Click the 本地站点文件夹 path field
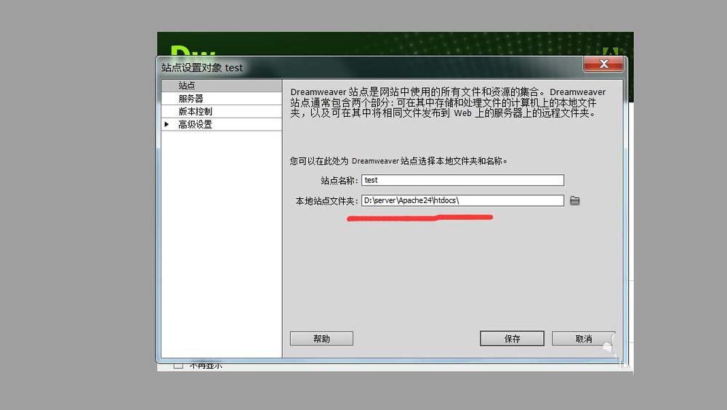This screenshot has height=410, width=727. pos(462,200)
